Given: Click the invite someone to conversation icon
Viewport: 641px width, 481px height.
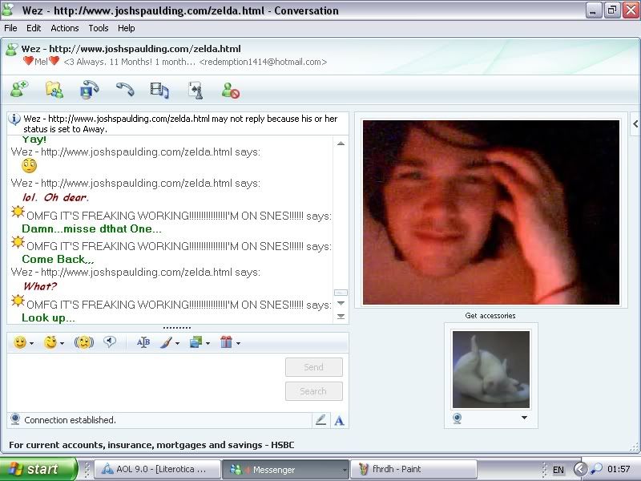Looking at the screenshot, I should [x=19, y=90].
